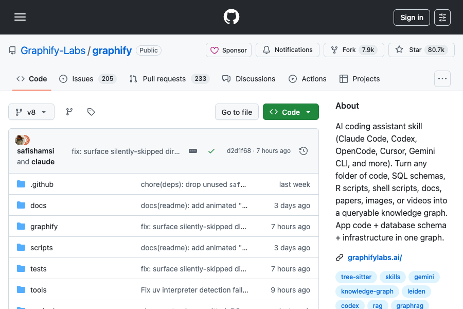Open the scripts folder
463x309 pixels.
tap(42, 248)
